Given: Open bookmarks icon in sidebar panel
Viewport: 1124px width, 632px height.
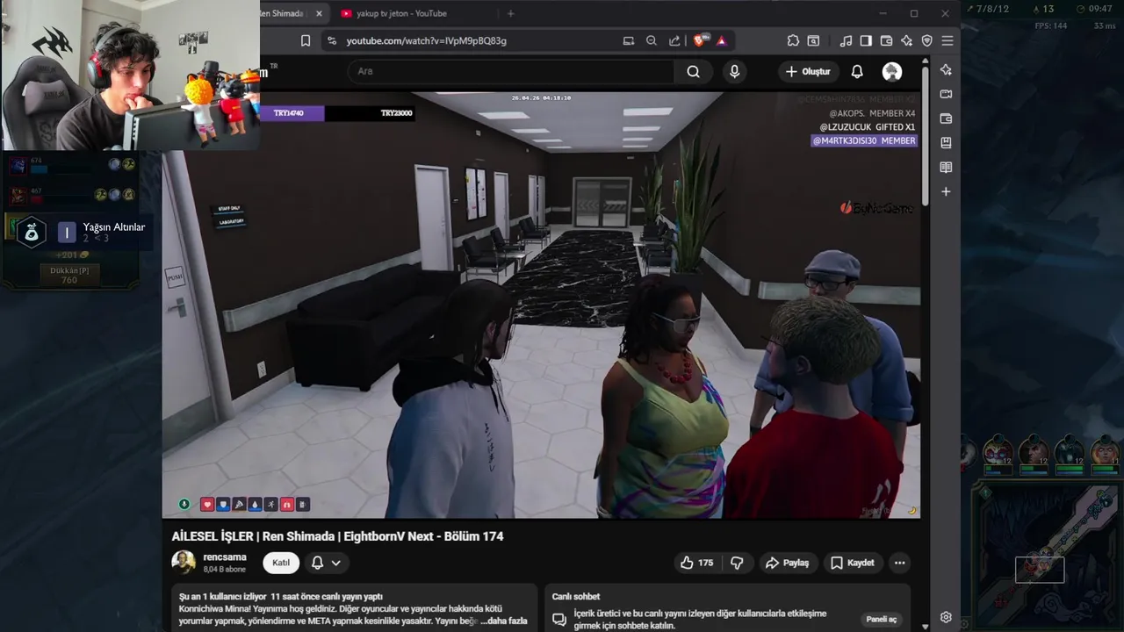Looking at the screenshot, I should pos(946,143).
